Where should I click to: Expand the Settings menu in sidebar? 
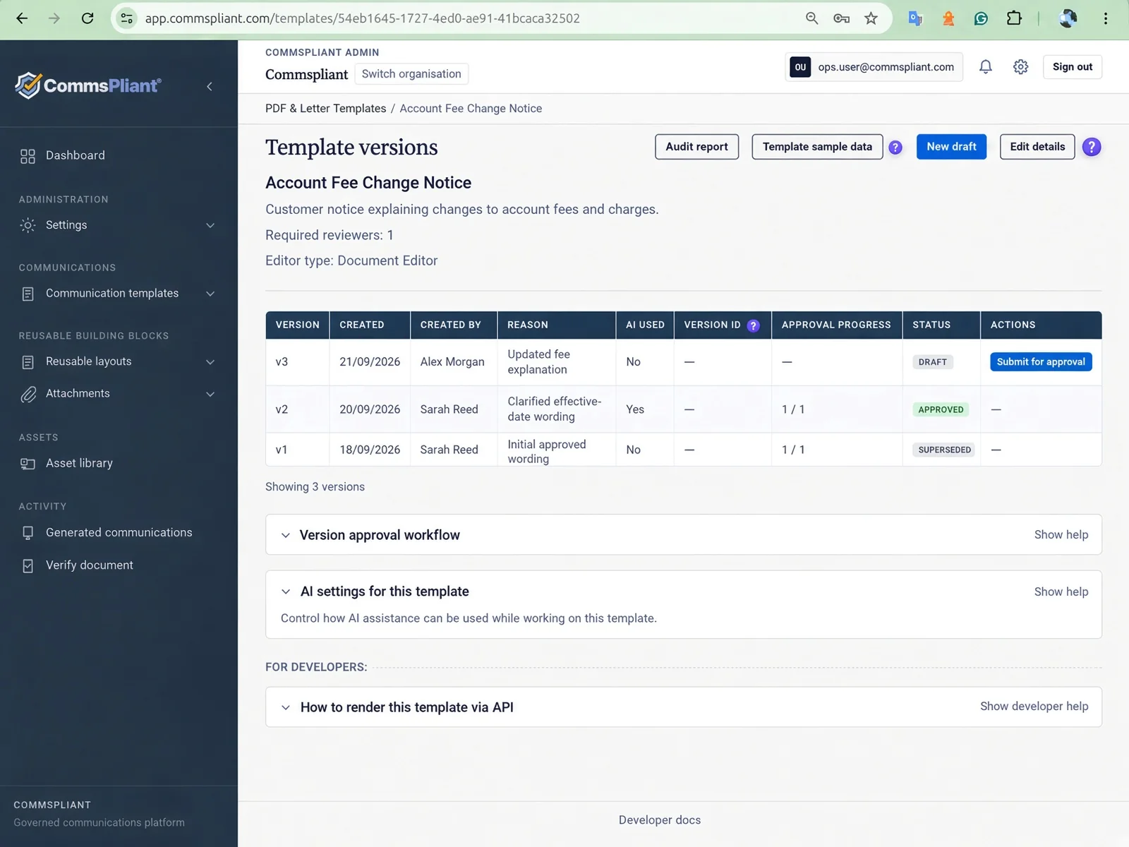[119, 225]
